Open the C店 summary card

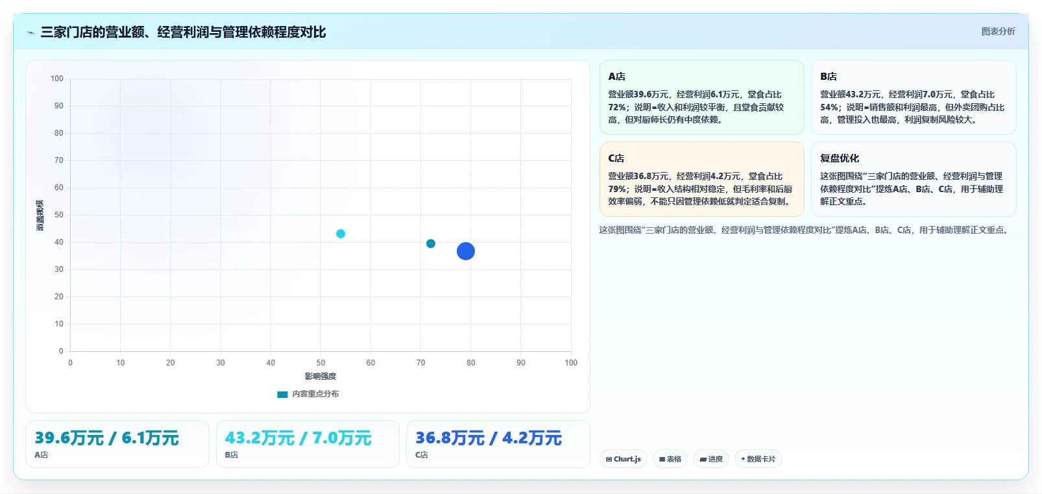(x=702, y=179)
